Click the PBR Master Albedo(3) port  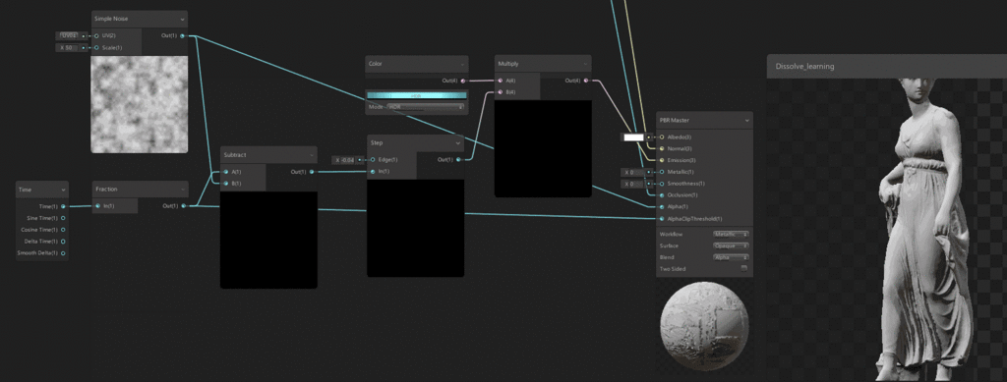click(x=662, y=137)
